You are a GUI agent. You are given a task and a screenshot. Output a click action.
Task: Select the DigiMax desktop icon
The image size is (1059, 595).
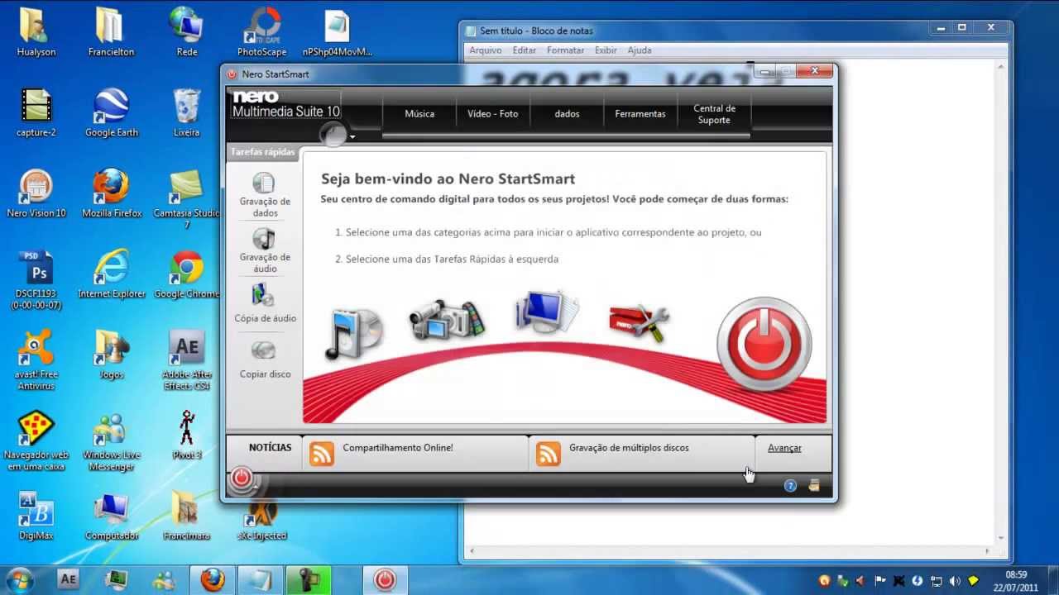[36, 516]
